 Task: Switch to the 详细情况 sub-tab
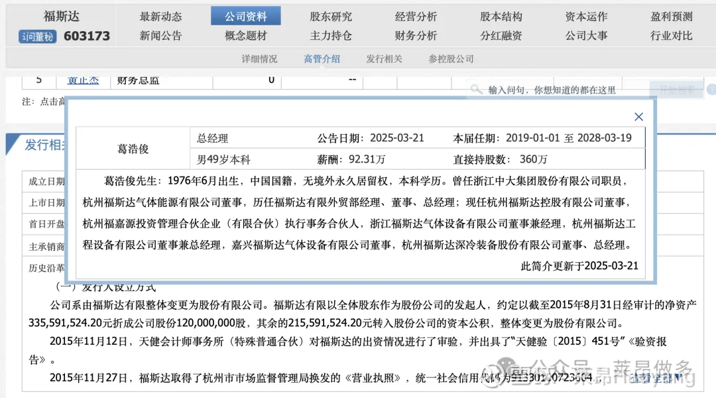click(259, 59)
